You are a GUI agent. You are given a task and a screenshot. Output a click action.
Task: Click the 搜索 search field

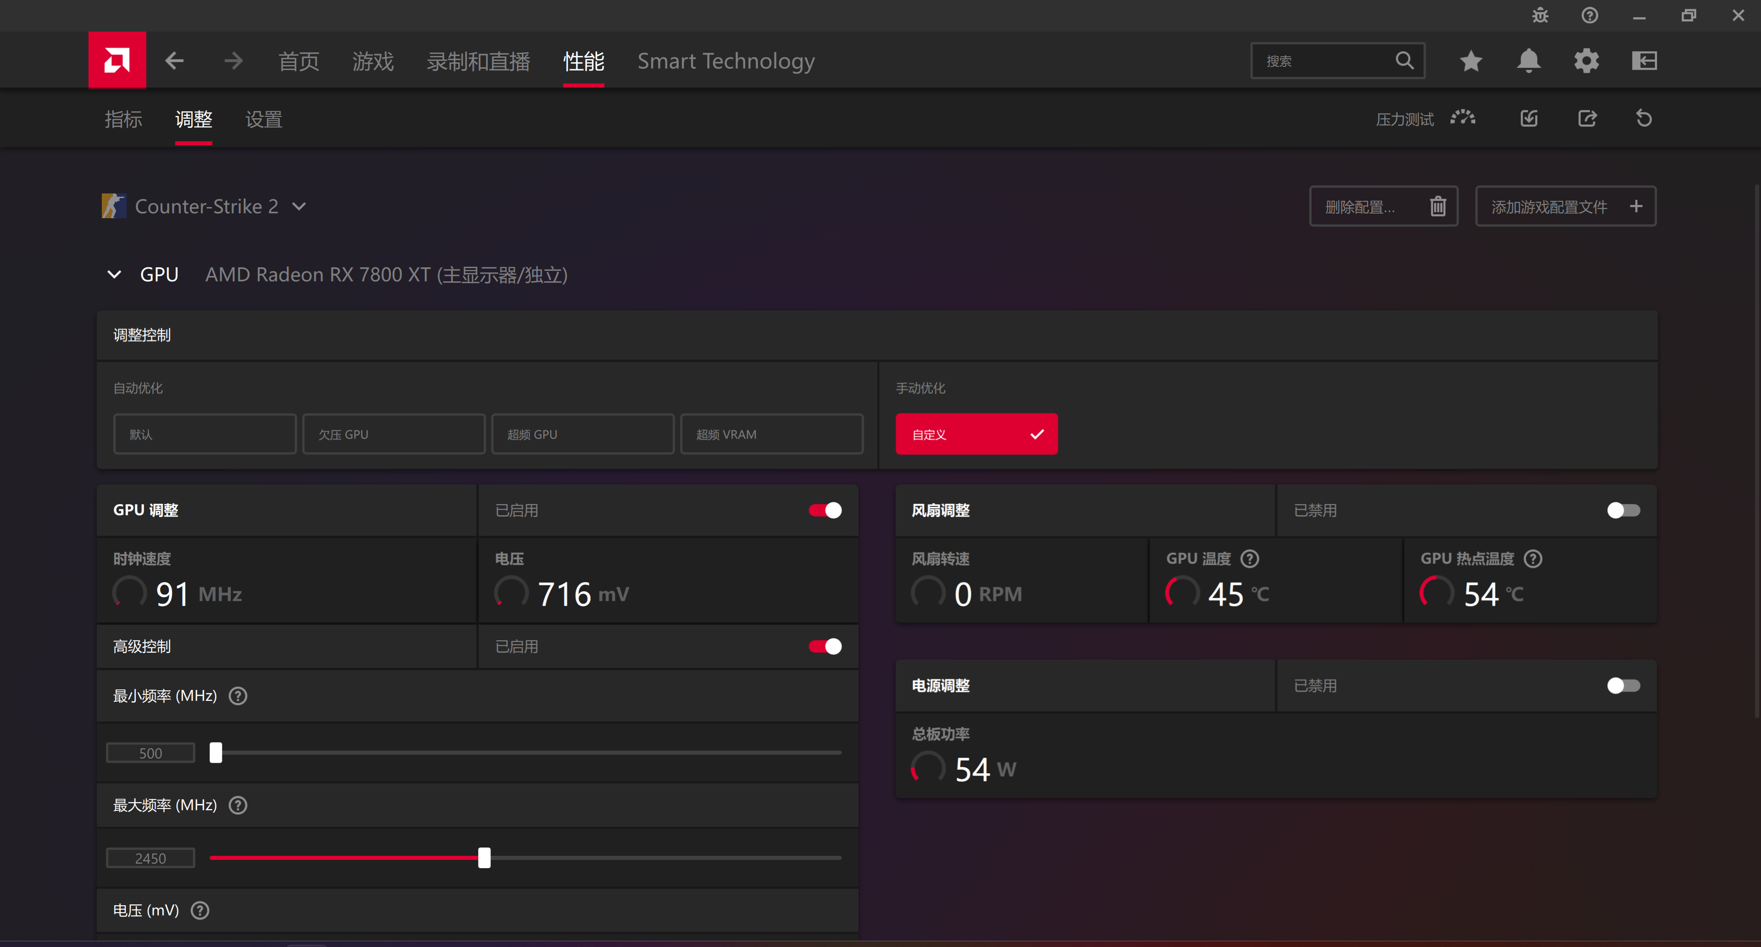pyautogui.click(x=1337, y=61)
